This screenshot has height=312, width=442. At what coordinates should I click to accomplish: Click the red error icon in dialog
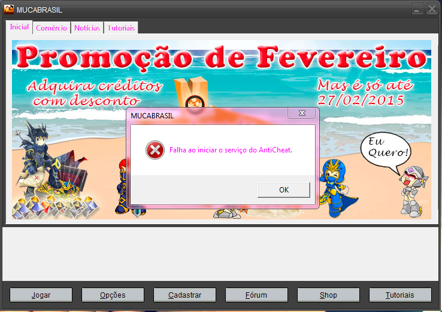coord(155,151)
